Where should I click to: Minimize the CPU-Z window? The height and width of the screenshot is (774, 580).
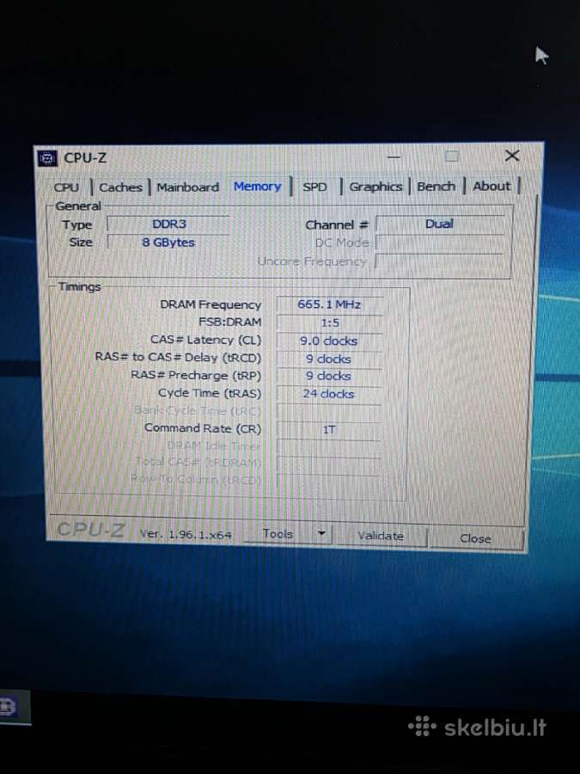394,157
